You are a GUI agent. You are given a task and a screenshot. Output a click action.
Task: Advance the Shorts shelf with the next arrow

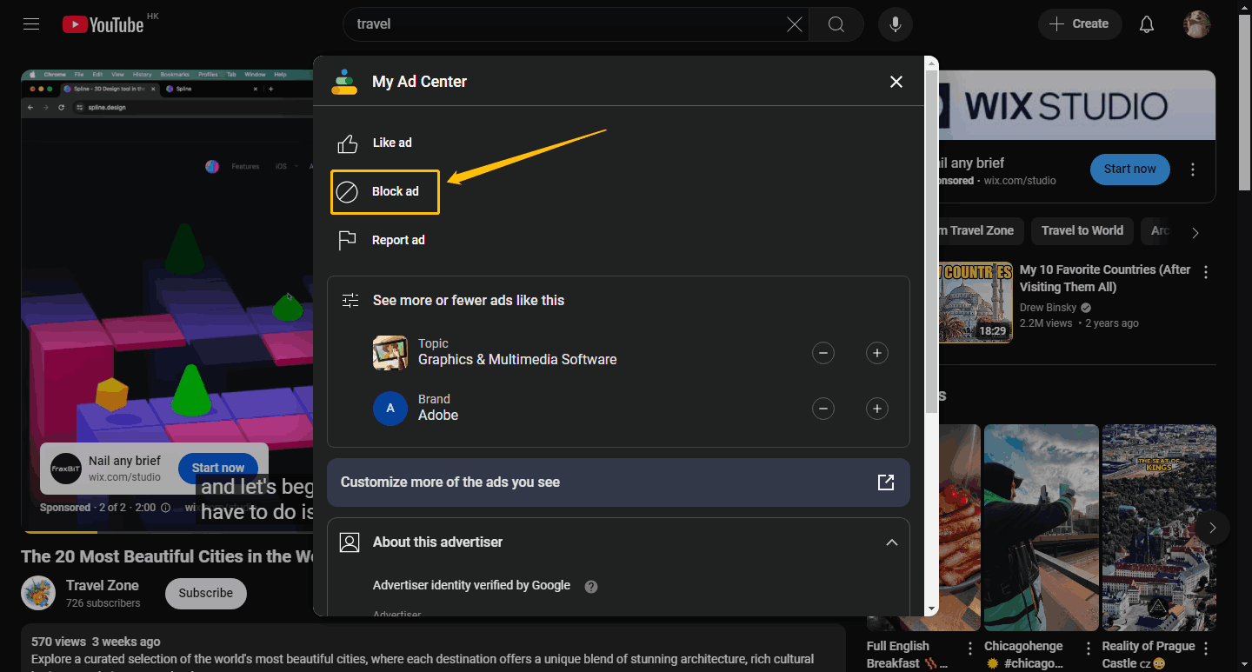click(1212, 528)
